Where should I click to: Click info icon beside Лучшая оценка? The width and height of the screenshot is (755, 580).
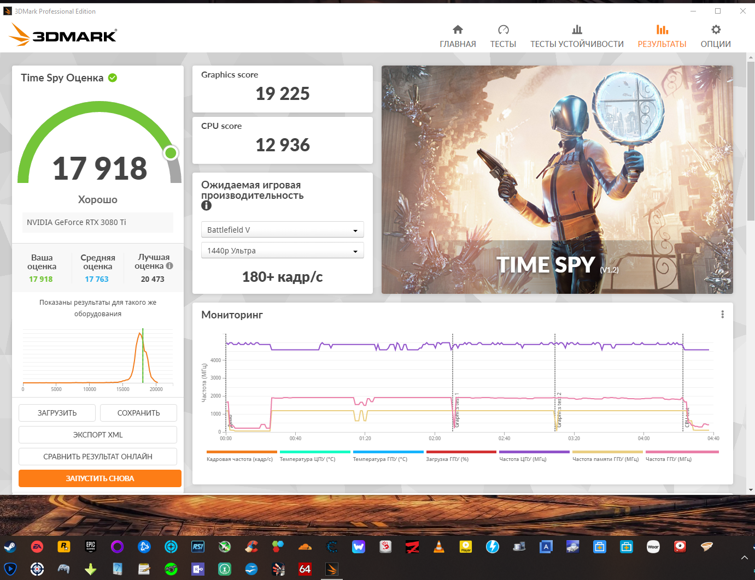tap(169, 266)
